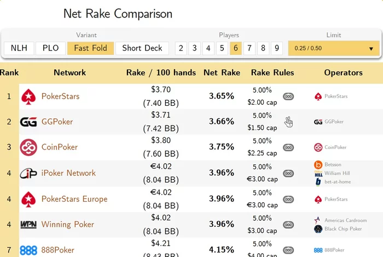
Task: Click the GGPoker network logo icon
Action: pyautogui.click(x=28, y=122)
